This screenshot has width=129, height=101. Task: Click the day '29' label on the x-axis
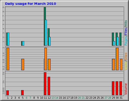coord(113,98)
